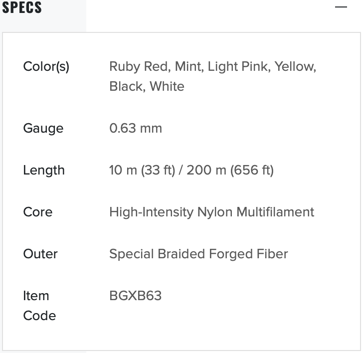Click the SPECS tab heading
The width and height of the screenshot is (362, 353).
[x=22, y=7]
